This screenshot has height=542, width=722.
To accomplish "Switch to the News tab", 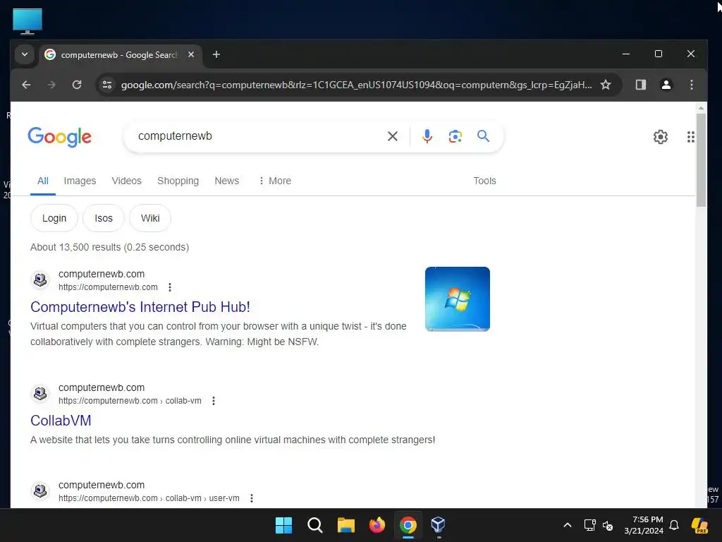I will (226, 181).
